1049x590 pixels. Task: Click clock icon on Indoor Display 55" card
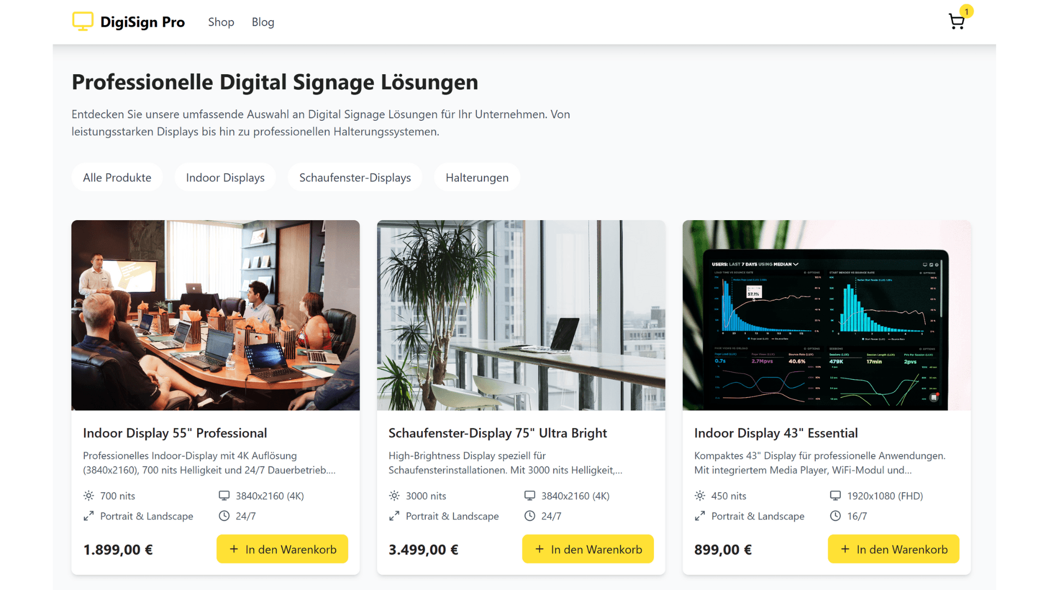[x=224, y=516]
